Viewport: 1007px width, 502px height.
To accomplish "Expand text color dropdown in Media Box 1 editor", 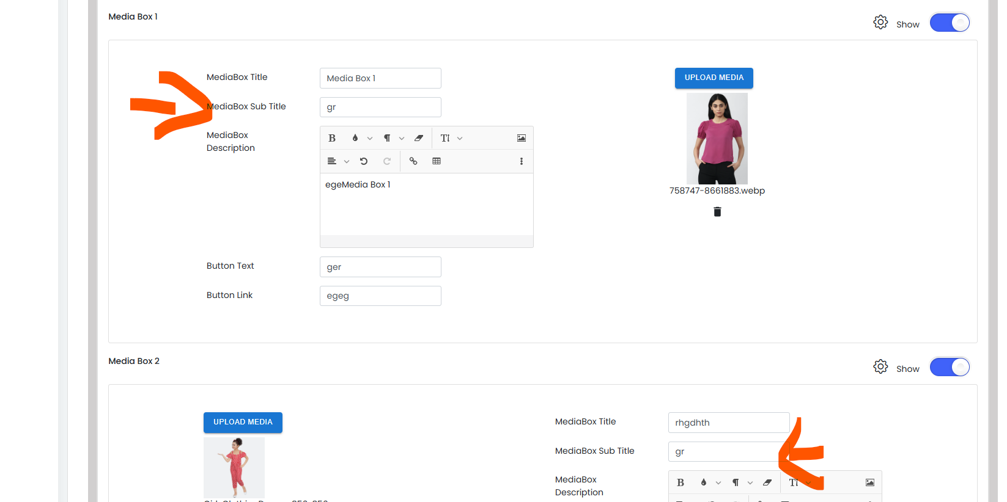I will coord(370,139).
